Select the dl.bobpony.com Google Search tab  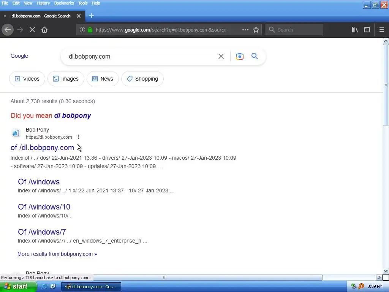pyautogui.click(x=43, y=16)
